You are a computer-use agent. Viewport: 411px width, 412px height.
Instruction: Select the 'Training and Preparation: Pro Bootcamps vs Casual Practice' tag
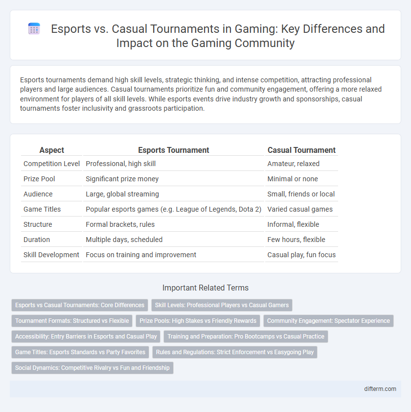tap(246, 337)
